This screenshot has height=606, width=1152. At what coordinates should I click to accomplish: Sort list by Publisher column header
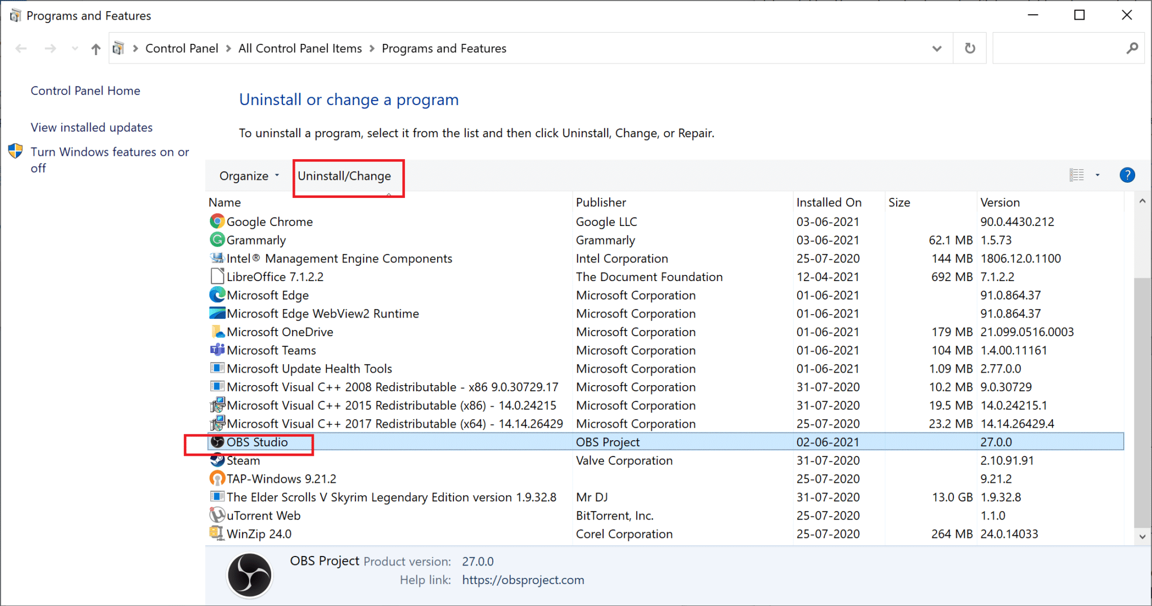(601, 202)
